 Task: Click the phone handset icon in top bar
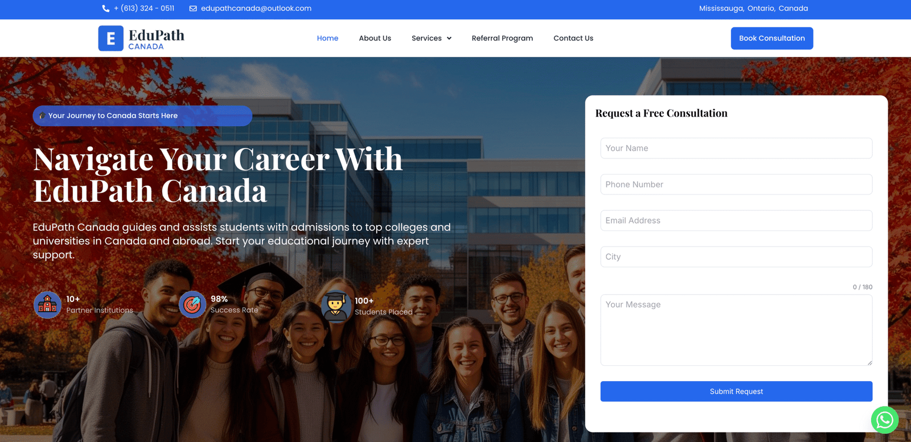[x=105, y=9]
